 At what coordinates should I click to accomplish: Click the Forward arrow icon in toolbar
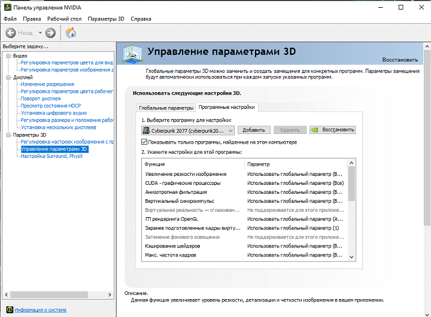pos(50,33)
